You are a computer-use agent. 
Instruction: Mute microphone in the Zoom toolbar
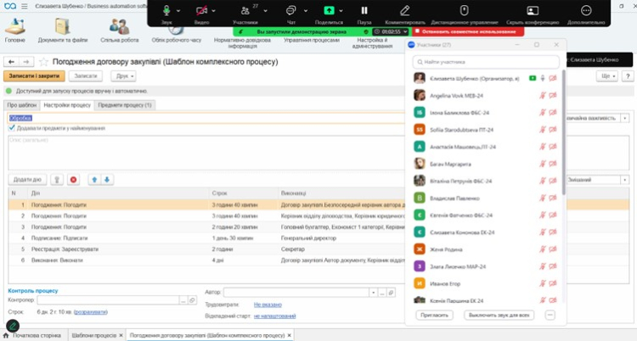(166, 10)
